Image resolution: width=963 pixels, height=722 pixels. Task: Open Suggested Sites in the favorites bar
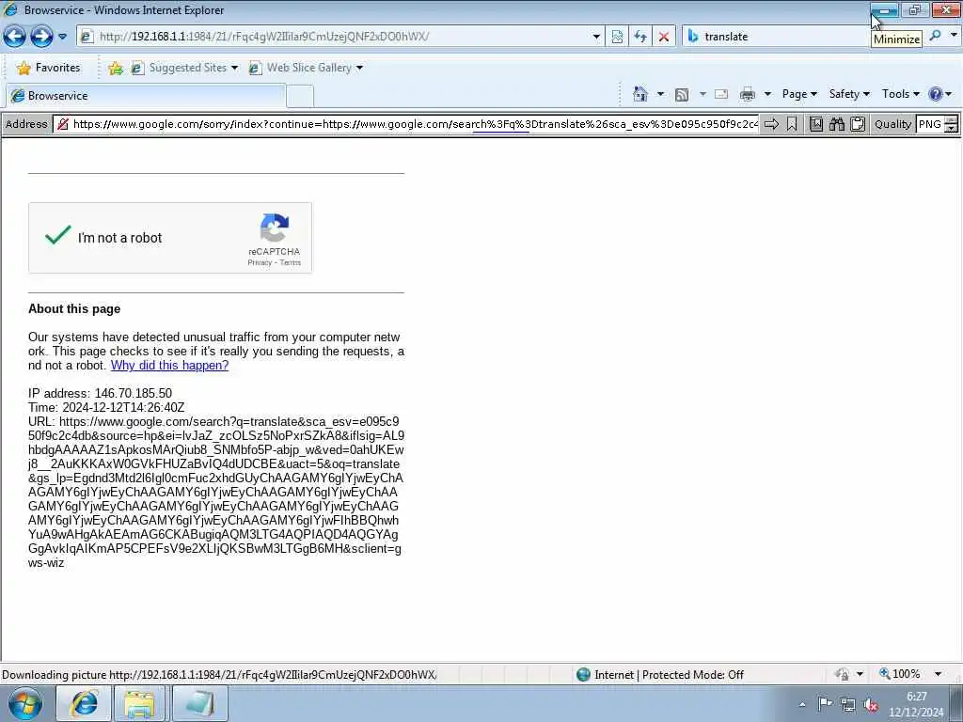(180, 68)
